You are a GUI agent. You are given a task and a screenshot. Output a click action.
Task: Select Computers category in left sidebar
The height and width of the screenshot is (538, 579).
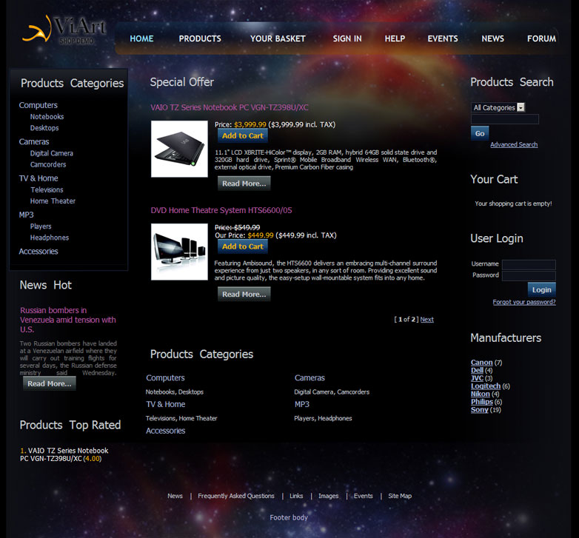pyautogui.click(x=38, y=105)
